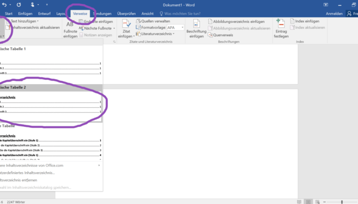
Task: Select Inhaltsverzeichnis entfernen
Action: pos(51,180)
